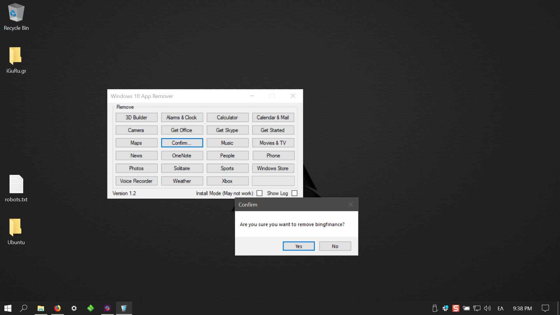Remove 3D Builder app

(136, 118)
